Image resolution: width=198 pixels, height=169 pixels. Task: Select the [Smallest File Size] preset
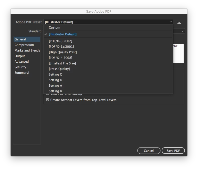tap(108, 63)
